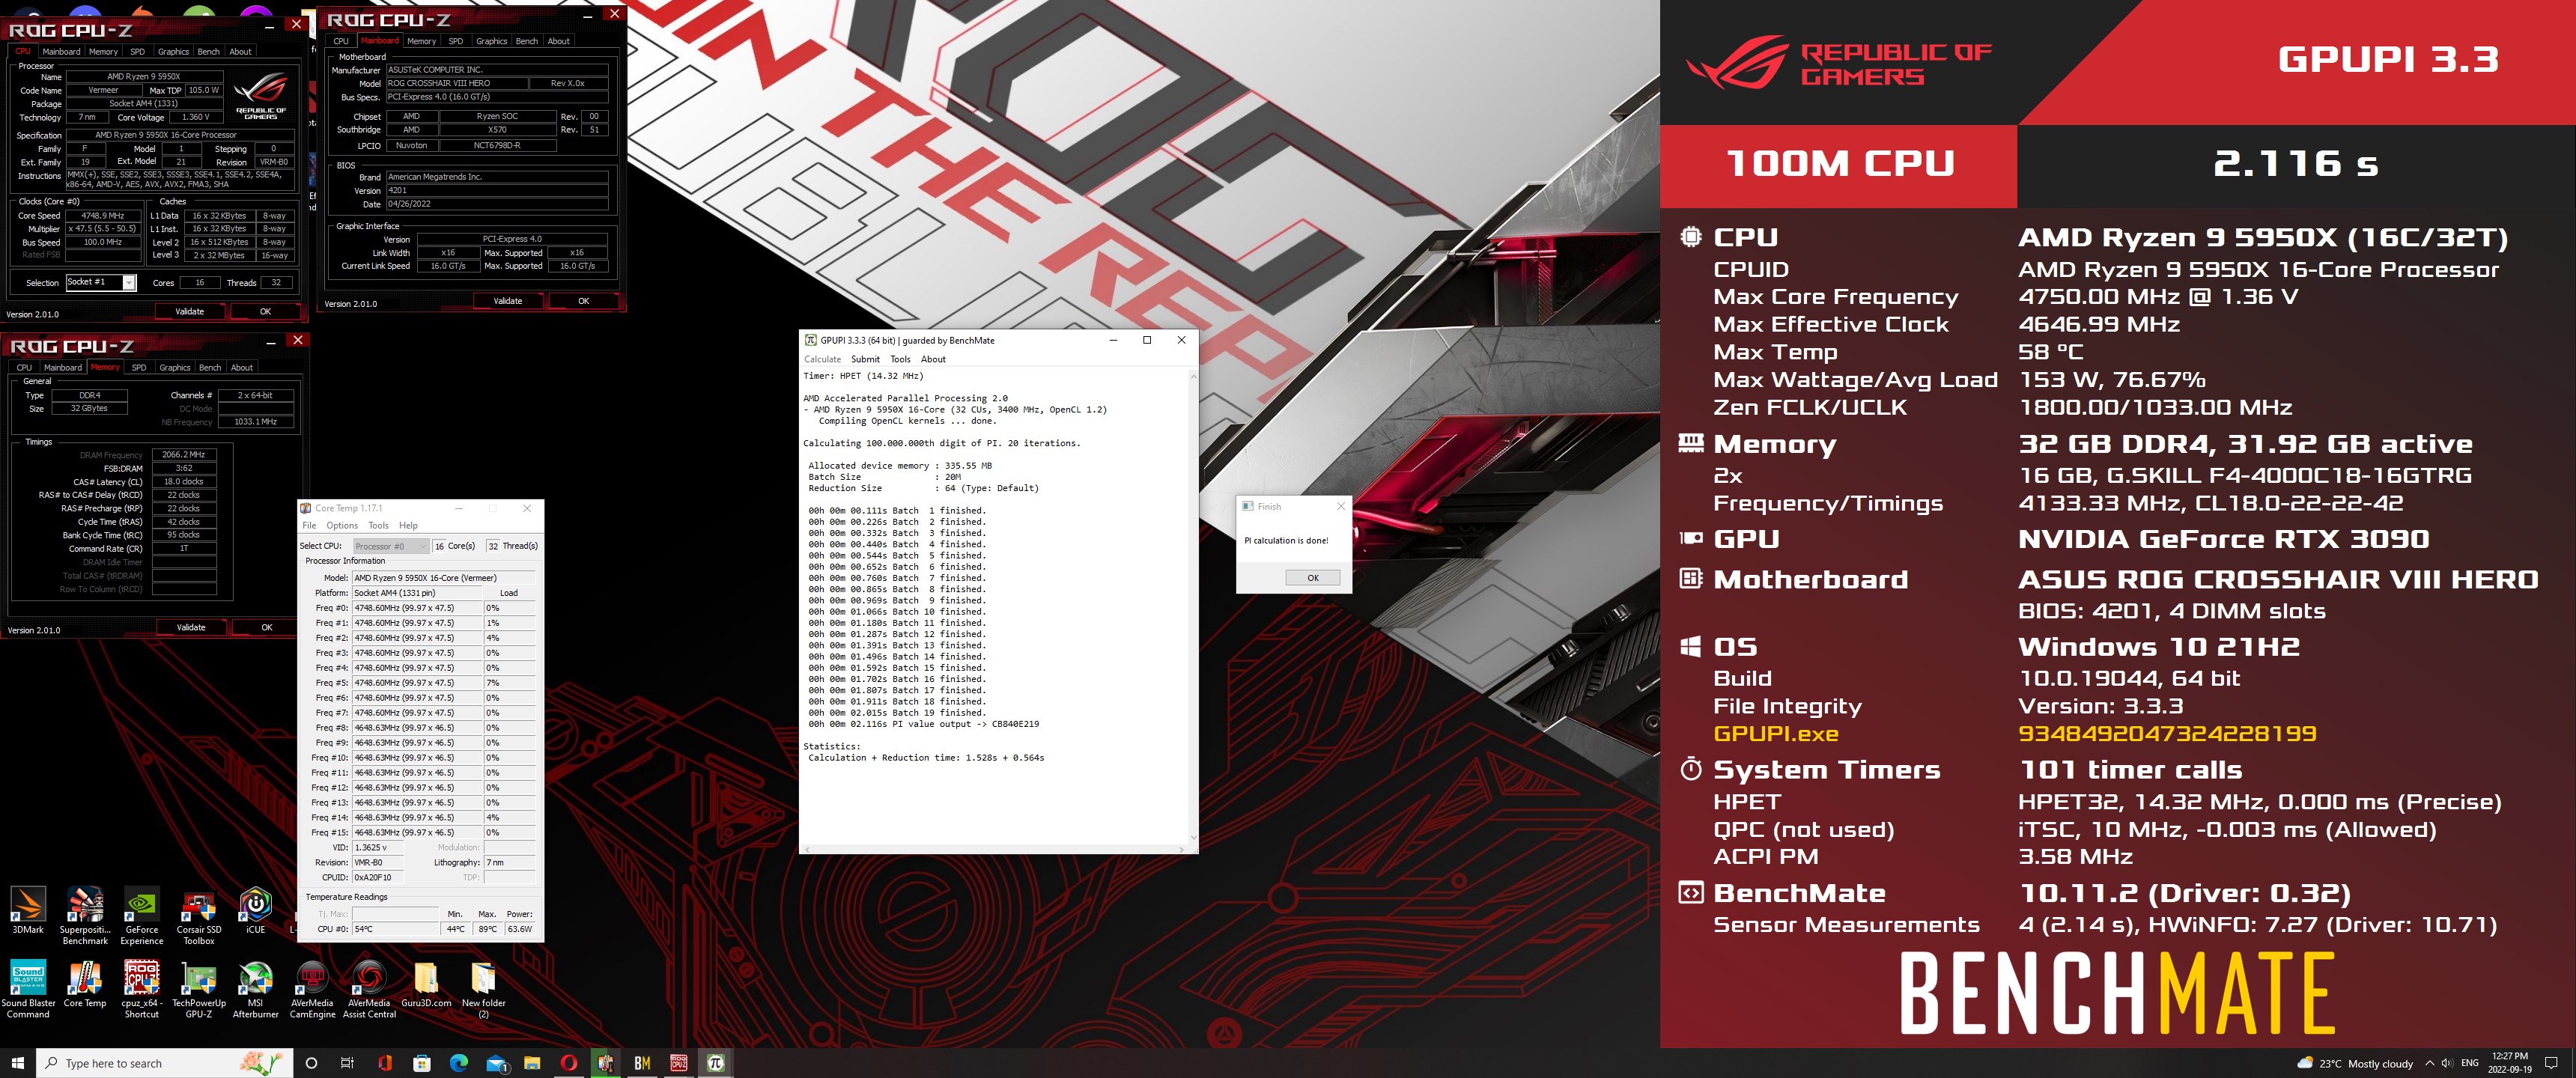The width and height of the screenshot is (2576, 1078).
Task: Click the 2.116 s result in BenchMate
Action: [2295, 163]
